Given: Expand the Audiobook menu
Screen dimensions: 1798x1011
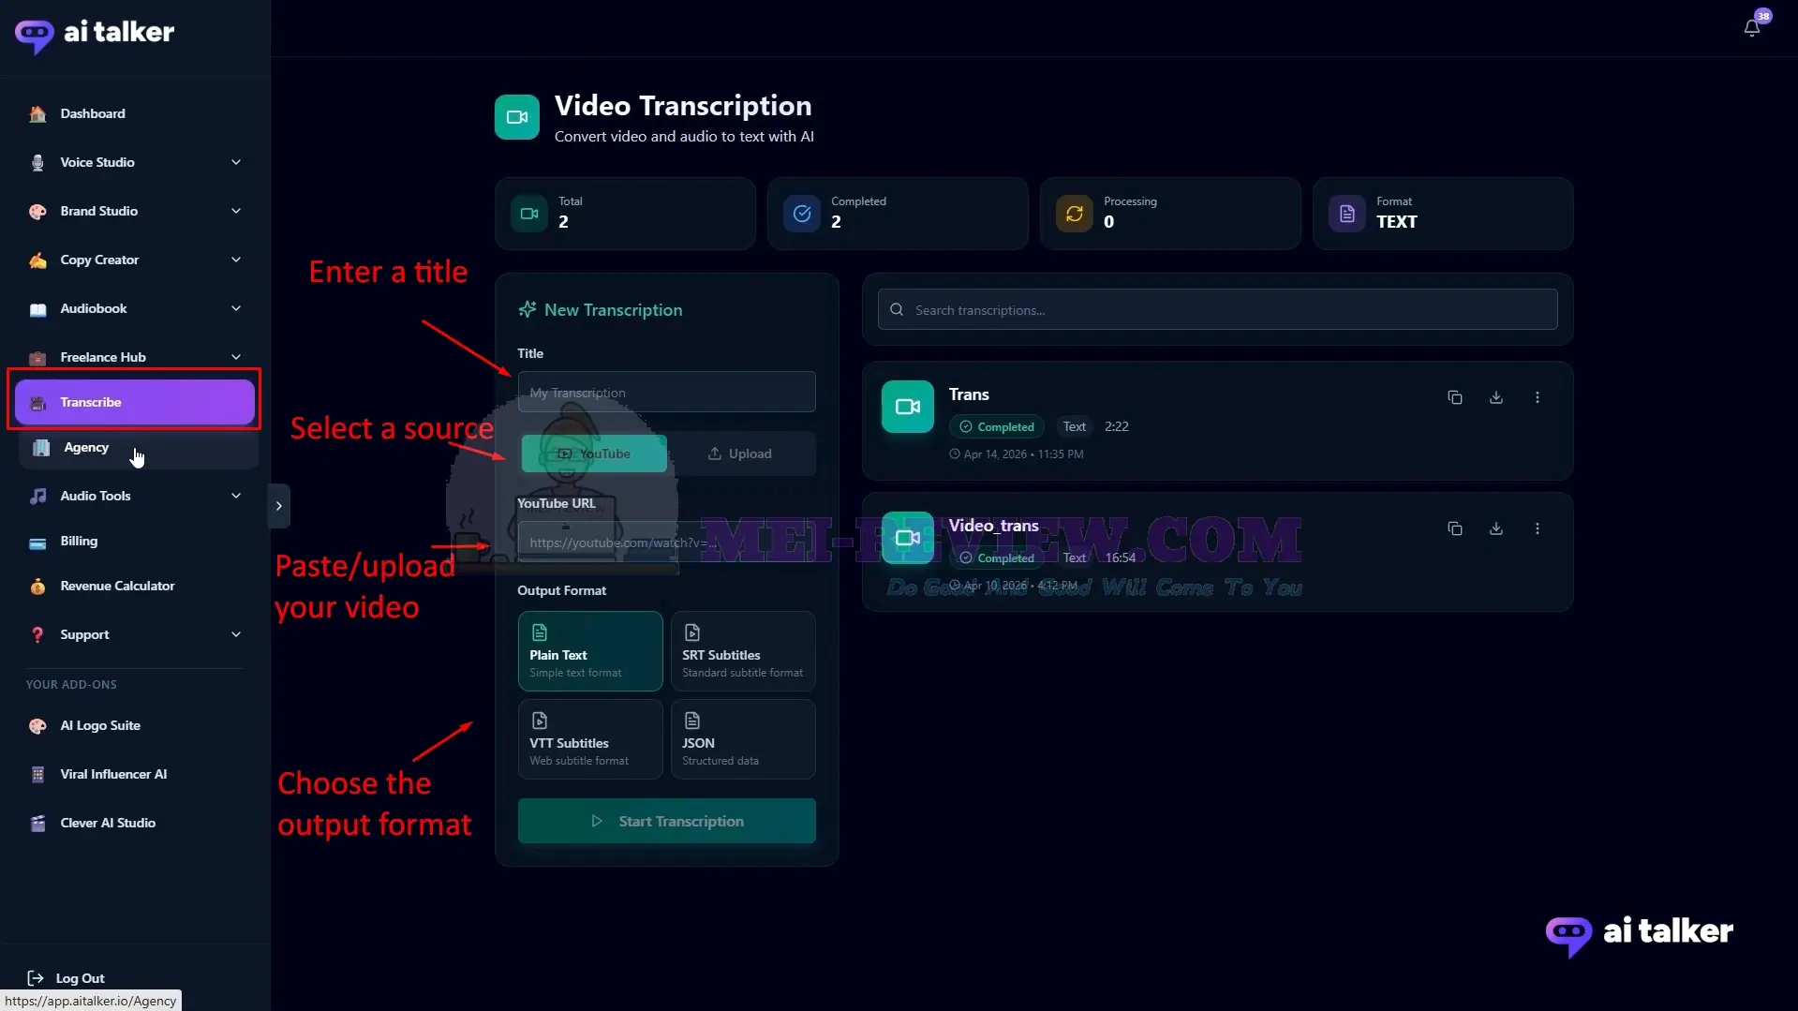Looking at the screenshot, I should point(135,308).
